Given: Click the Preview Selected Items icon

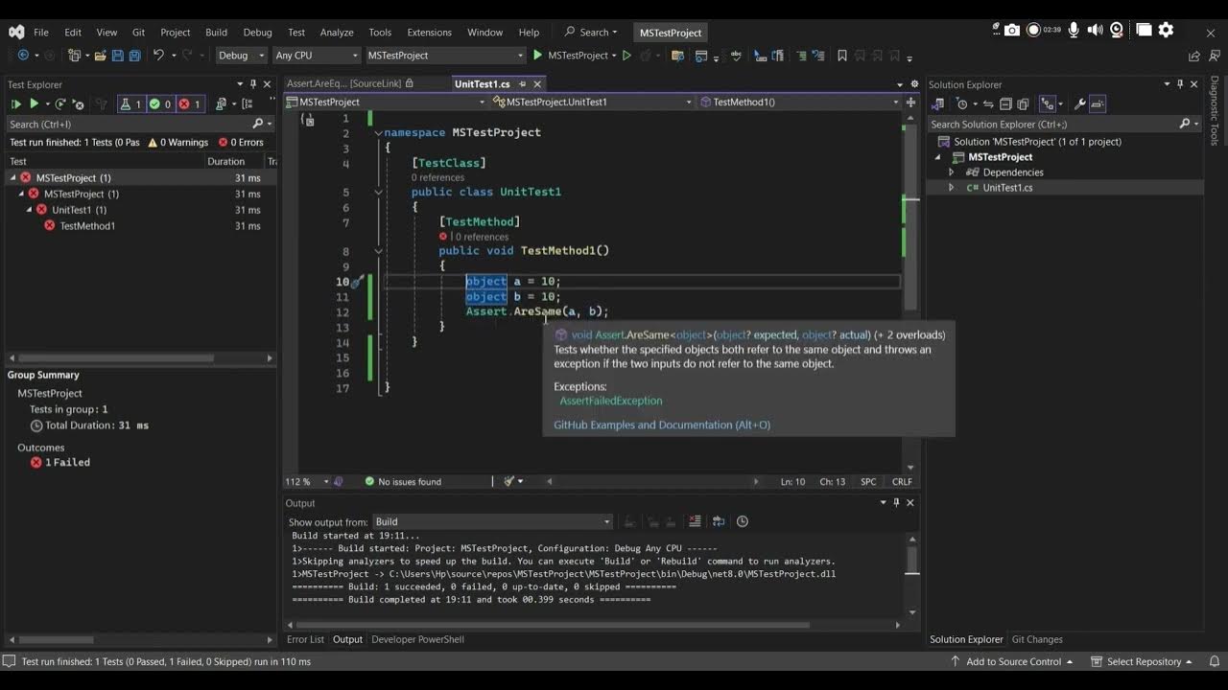Looking at the screenshot, I should (x=1098, y=103).
